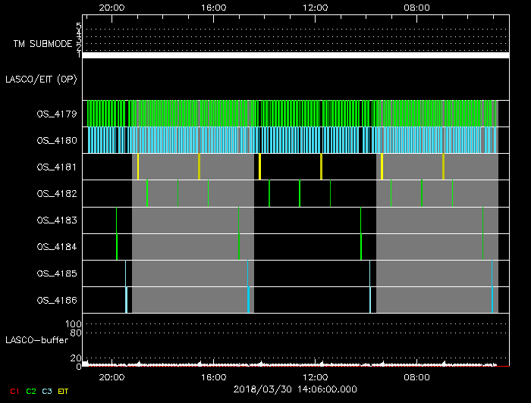Image resolution: width=531 pixels, height=403 pixels.
Task: Select the C3 legend entry
Action: coord(48,391)
